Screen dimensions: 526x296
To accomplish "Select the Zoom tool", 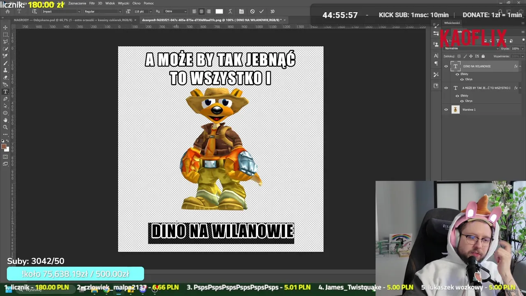I will click(5, 127).
